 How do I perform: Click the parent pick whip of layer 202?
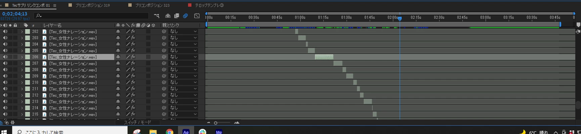164,31
